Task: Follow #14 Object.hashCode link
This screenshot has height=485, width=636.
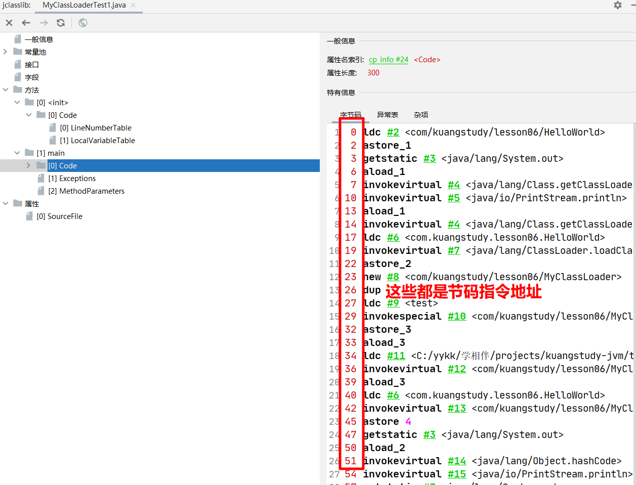Action: 457,461
